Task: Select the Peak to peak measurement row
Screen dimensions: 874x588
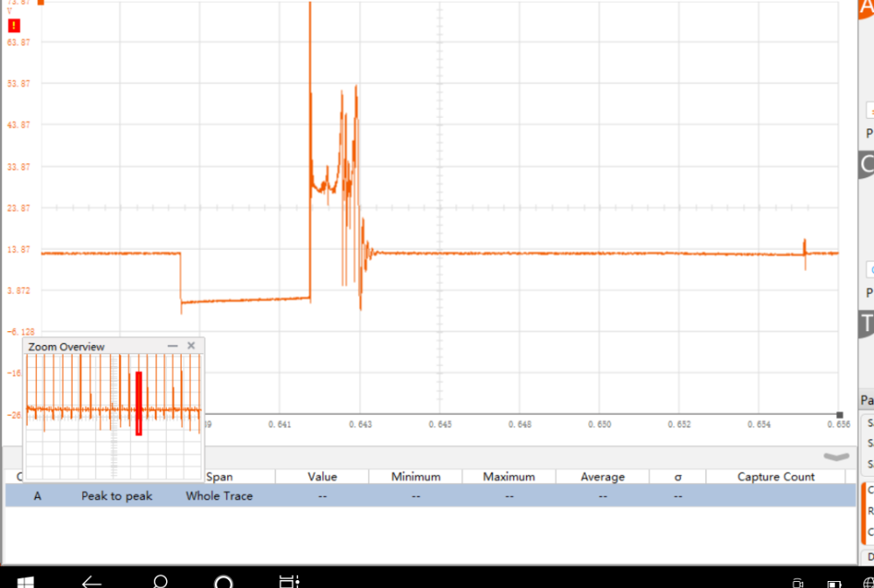Action: (116, 495)
